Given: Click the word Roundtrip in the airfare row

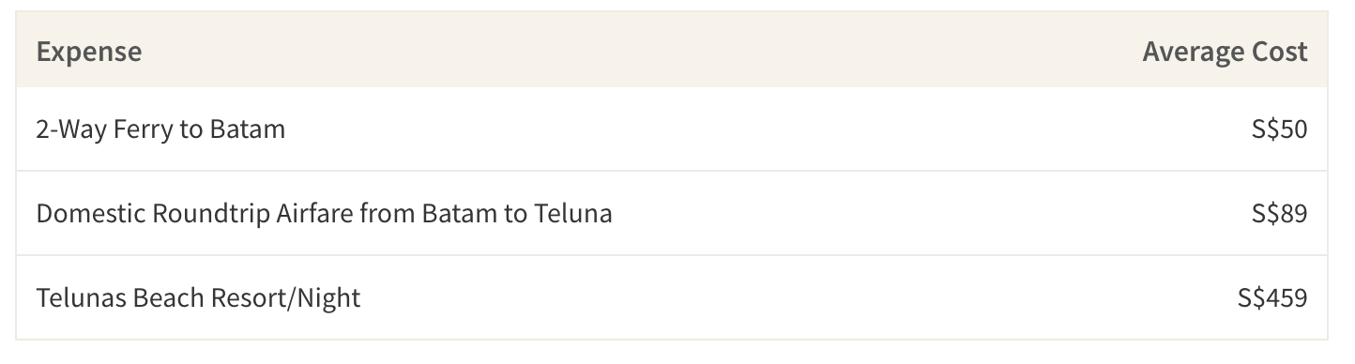Looking at the screenshot, I should coord(205,214).
